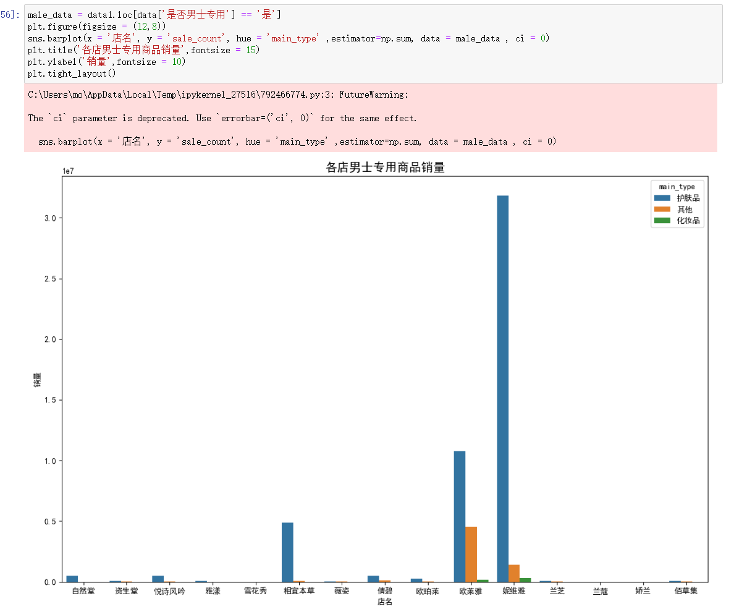Click the FutureWarning file path line

click(217, 95)
